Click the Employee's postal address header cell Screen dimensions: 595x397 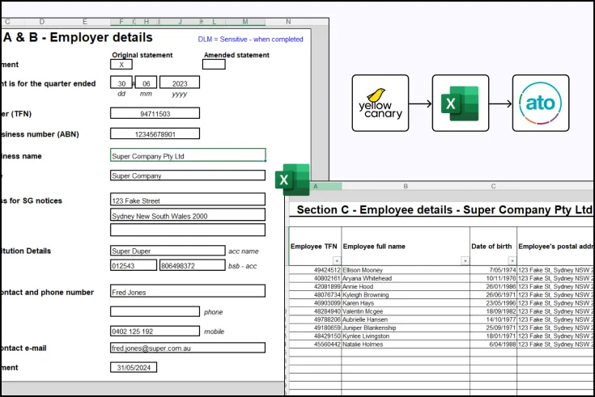pyautogui.click(x=556, y=247)
